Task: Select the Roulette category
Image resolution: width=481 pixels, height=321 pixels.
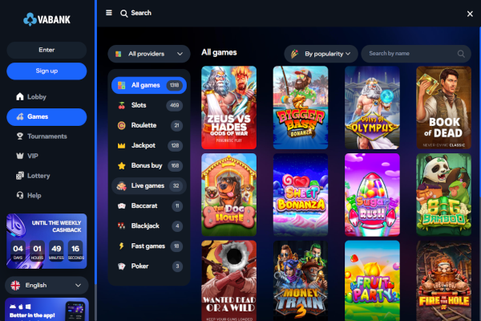Action: [149, 125]
